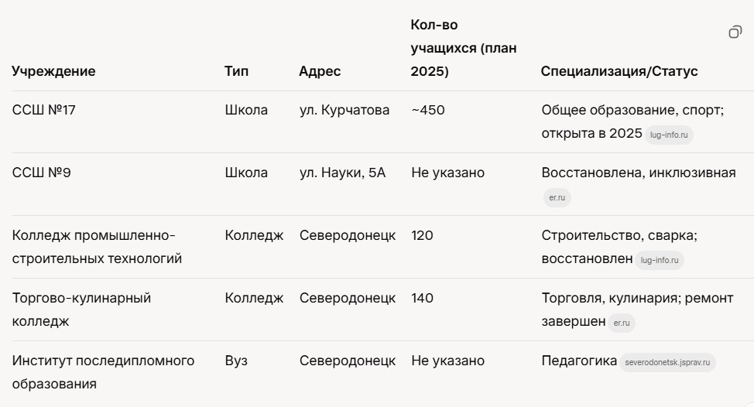The image size is (754, 407).
Task: Click the ~450 students value
Action: [x=428, y=110]
